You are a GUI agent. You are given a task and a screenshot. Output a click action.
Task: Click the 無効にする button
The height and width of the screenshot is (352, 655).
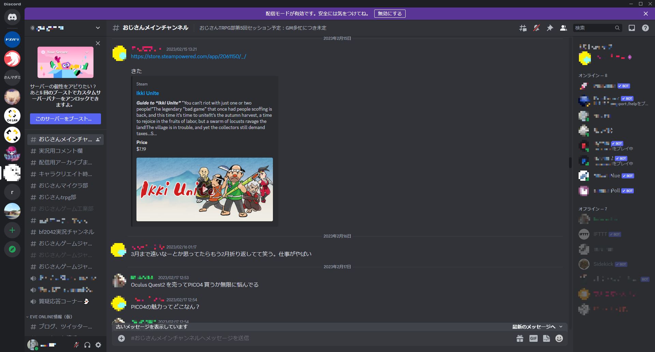[390, 14]
